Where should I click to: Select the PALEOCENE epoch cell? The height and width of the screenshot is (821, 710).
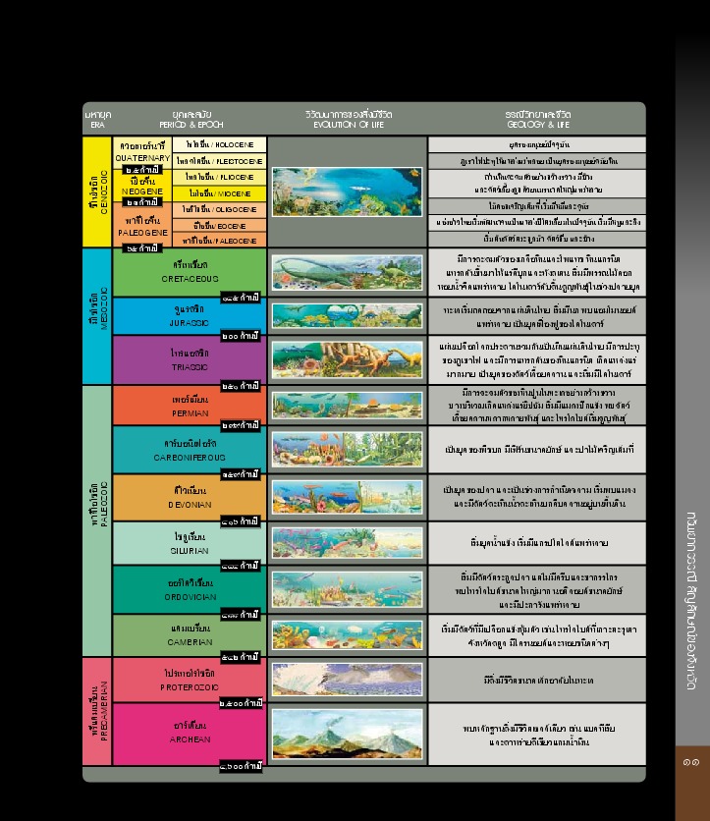(219, 241)
